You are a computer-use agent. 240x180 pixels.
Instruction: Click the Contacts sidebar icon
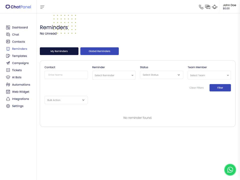[8, 42]
